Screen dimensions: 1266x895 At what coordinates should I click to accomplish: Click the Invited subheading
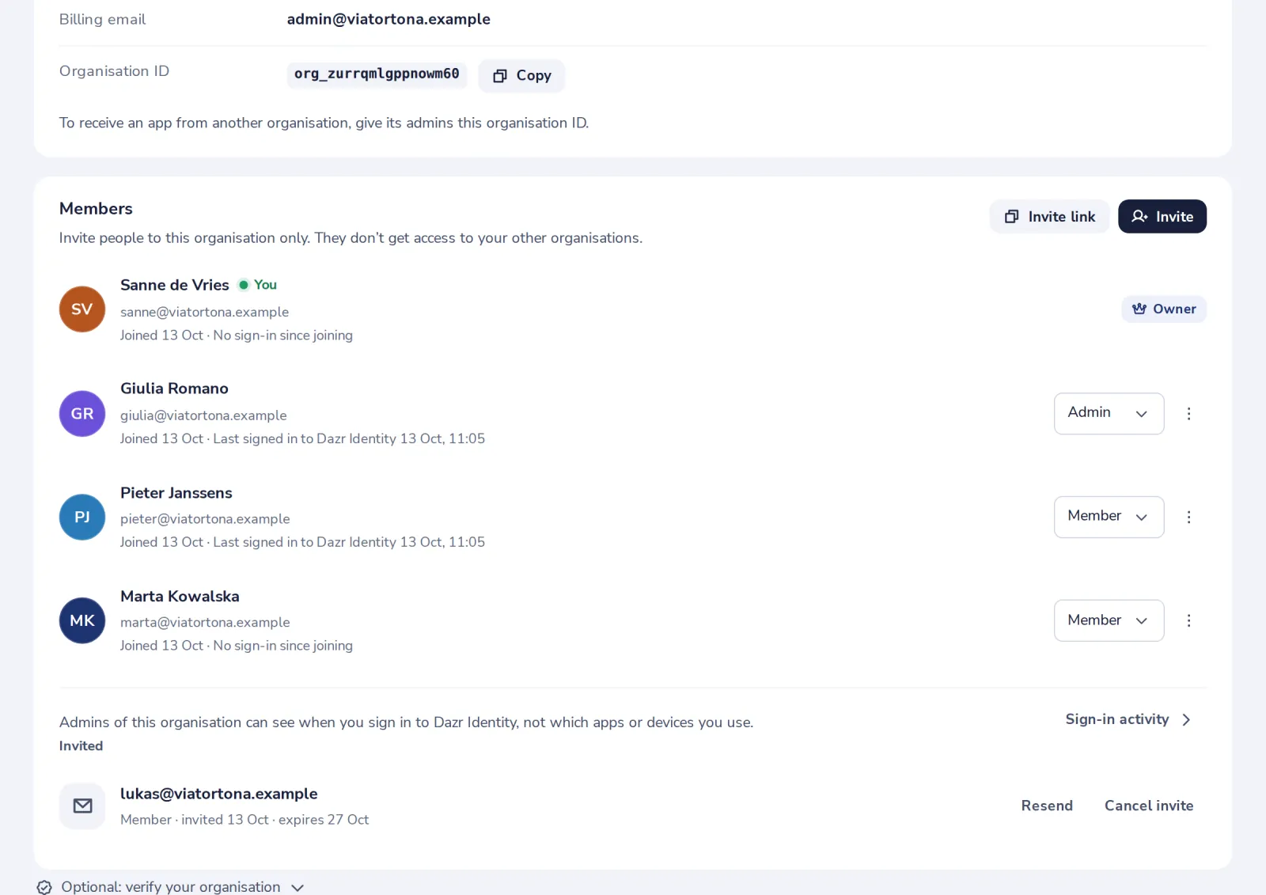[81, 746]
